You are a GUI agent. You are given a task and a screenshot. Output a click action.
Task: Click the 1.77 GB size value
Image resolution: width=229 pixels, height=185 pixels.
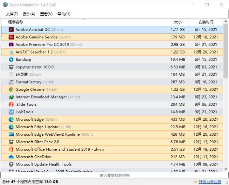[x=178, y=30]
